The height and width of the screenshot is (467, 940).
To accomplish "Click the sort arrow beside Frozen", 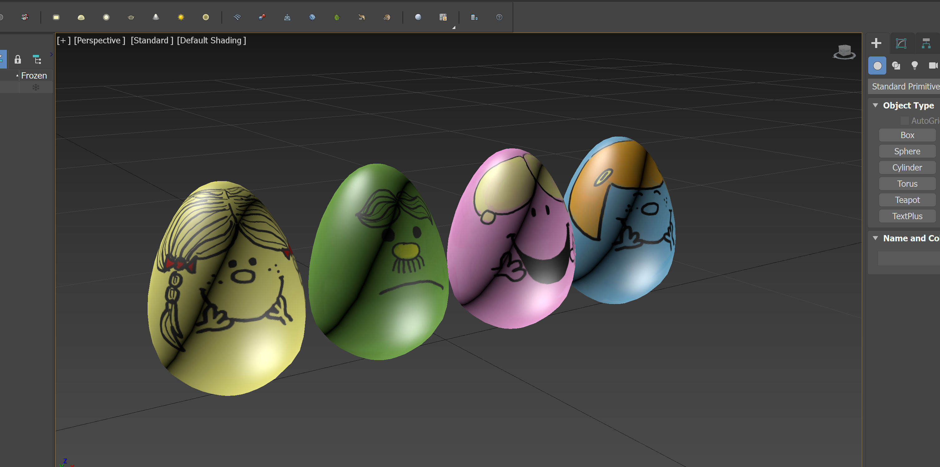I will click(x=17, y=75).
